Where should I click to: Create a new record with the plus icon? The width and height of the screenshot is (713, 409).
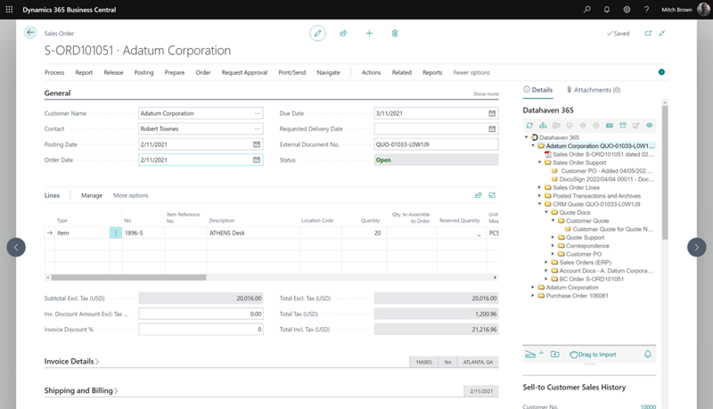click(x=369, y=33)
